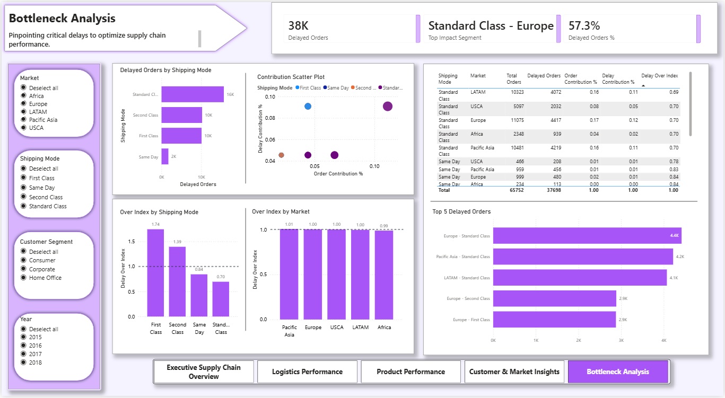
Task: Click the large Standard Class scatter bubble
Action: click(388, 107)
